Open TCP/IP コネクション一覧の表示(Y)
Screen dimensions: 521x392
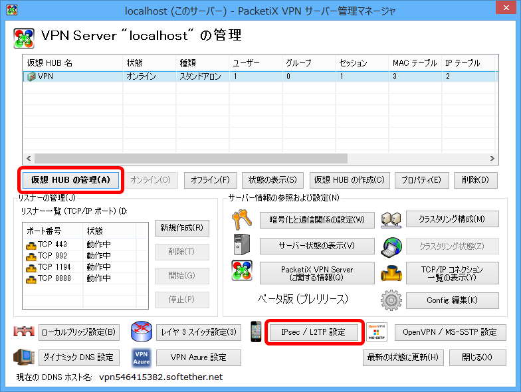click(452, 273)
